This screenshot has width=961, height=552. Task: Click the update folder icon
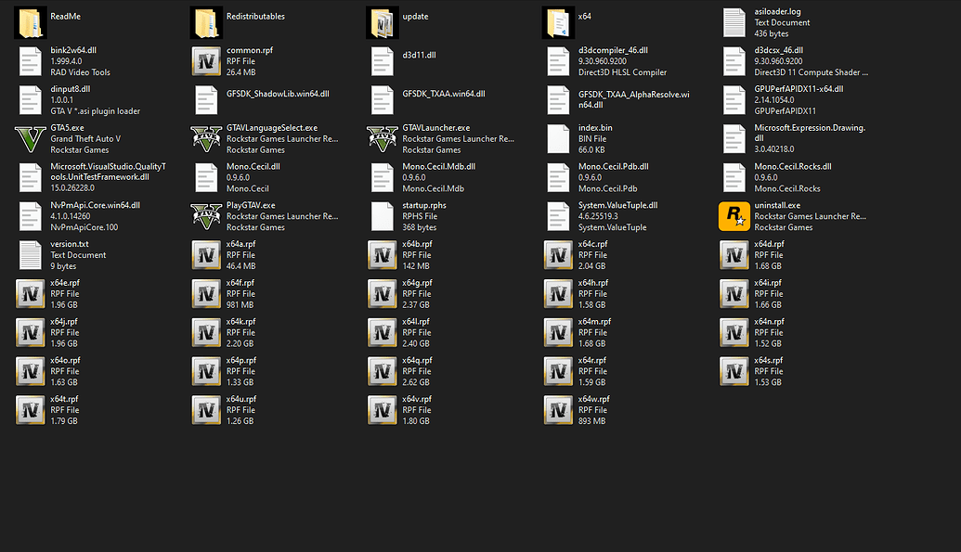pos(383,22)
